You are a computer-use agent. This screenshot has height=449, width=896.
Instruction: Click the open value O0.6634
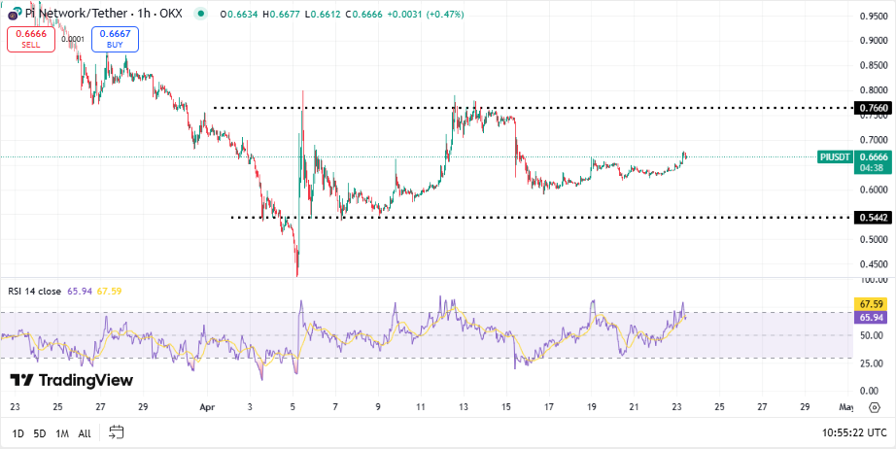240,14
